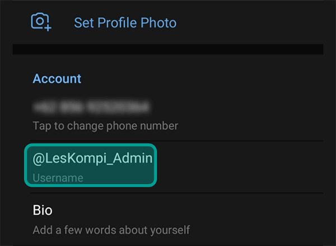Click 'Add a few words about yourself'
The width and height of the screenshot is (336, 246).
point(111,230)
